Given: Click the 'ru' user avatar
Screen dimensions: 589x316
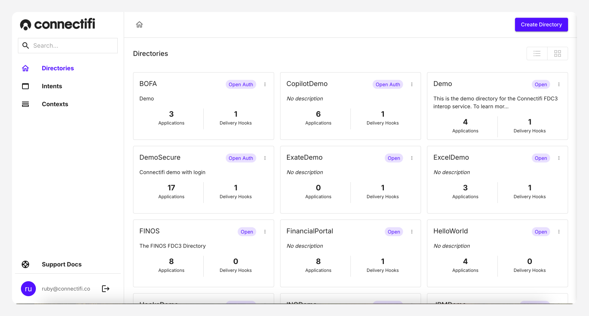Looking at the screenshot, I should pyautogui.click(x=28, y=289).
